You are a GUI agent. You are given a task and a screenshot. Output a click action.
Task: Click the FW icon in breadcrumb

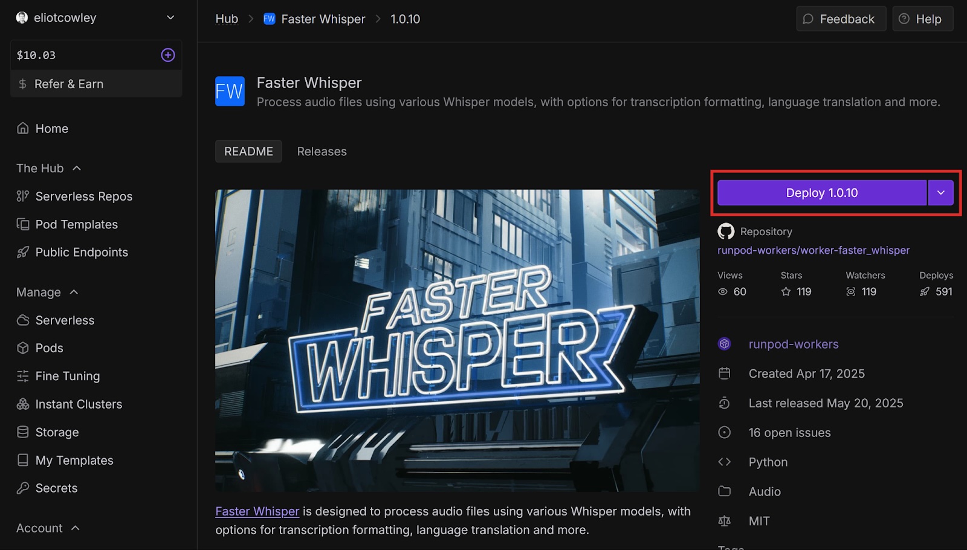(x=270, y=19)
